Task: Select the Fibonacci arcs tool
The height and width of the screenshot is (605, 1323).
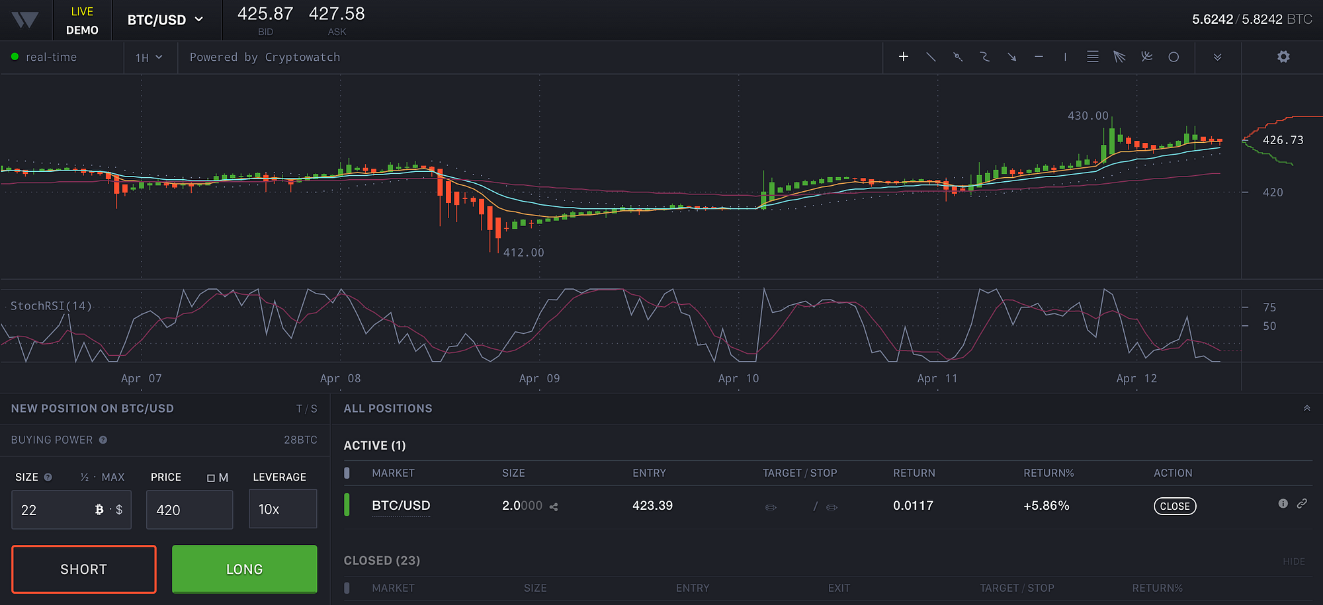Action: point(1146,57)
